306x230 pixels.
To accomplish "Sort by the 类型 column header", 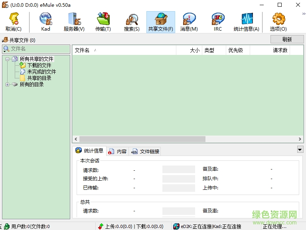I will point(214,50).
